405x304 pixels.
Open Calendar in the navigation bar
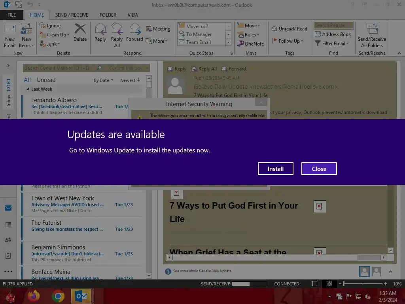(8, 224)
